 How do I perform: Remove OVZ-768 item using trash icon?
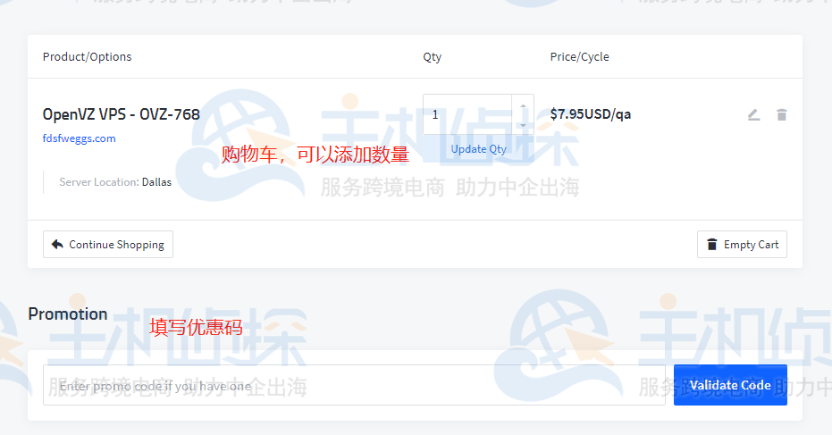click(x=782, y=114)
